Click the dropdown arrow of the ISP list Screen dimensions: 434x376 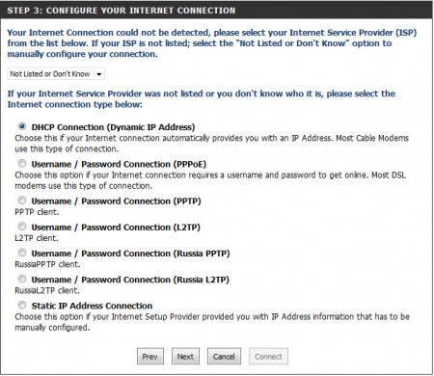click(99, 74)
